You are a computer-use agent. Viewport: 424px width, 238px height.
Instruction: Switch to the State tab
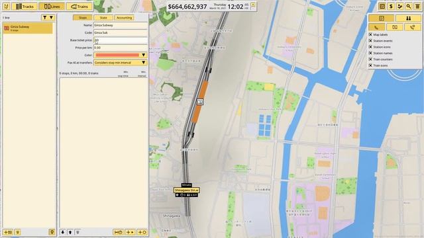tap(103, 18)
